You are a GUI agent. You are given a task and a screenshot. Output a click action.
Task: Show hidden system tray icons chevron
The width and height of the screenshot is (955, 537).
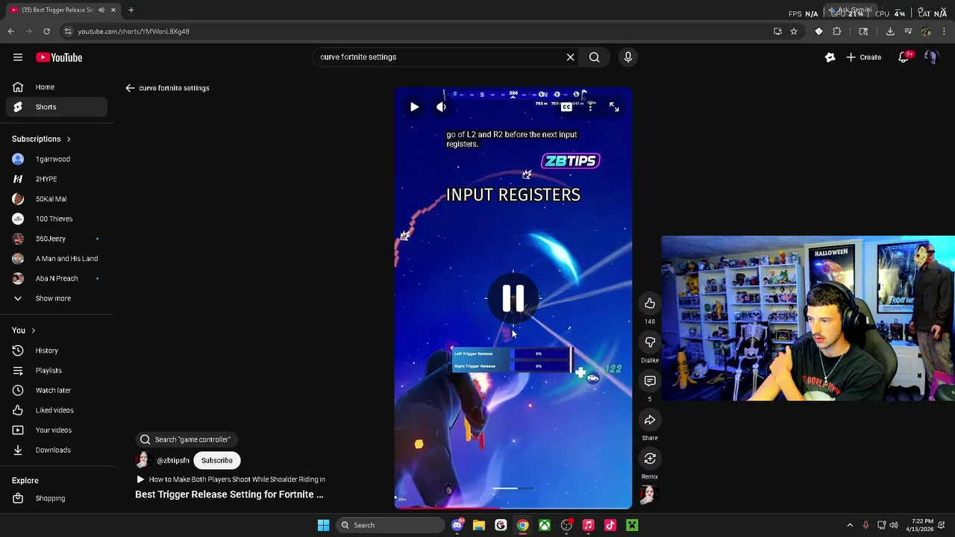pyautogui.click(x=849, y=525)
